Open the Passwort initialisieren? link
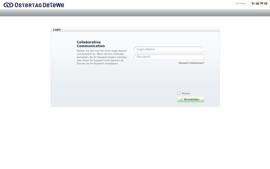Image resolution: width=270 pixels, height=169 pixels. point(191,63)
